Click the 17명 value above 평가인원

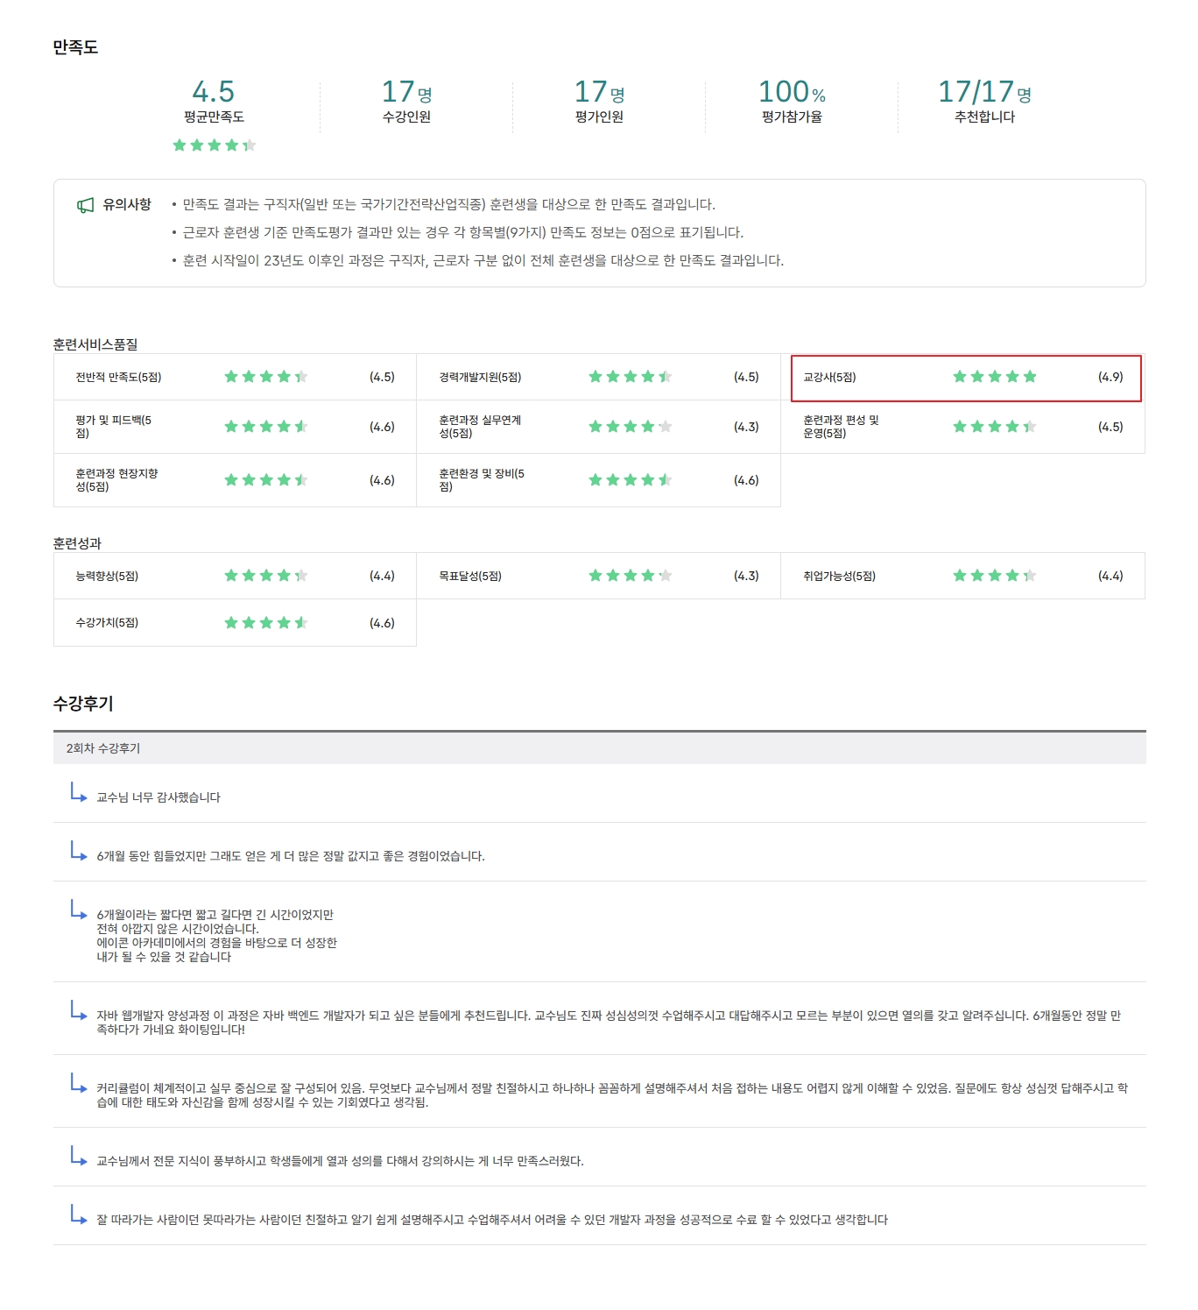tap(599, 91)
